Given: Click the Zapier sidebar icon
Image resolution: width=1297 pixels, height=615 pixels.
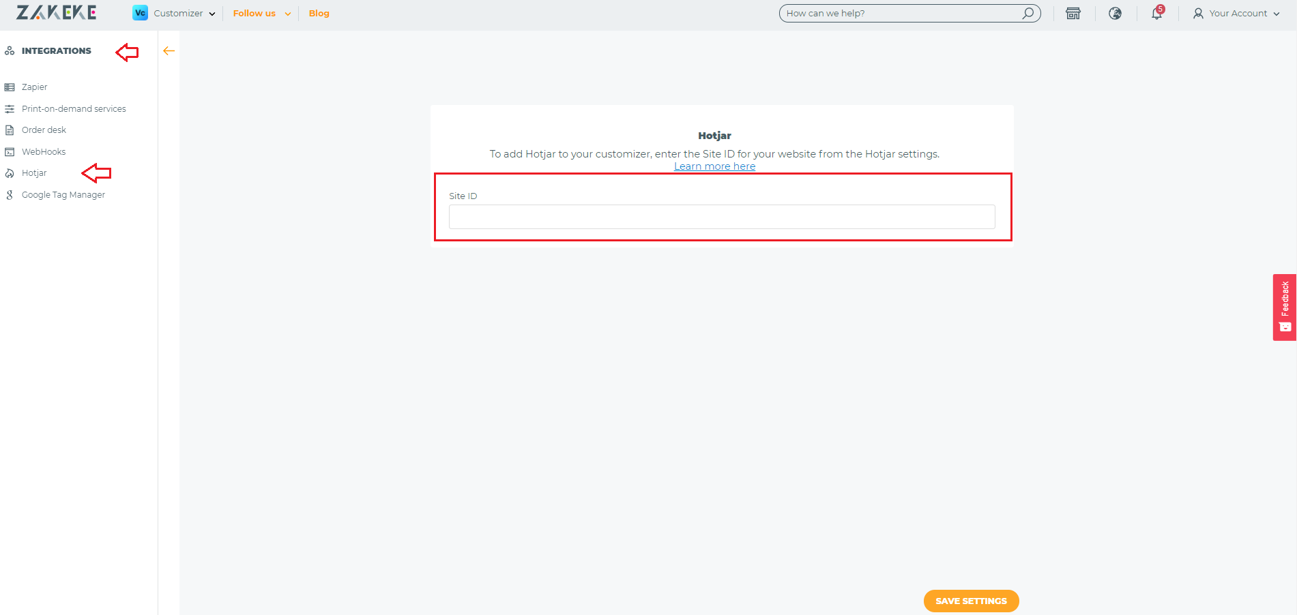Looking at the screenshot, I should (10, 87).
